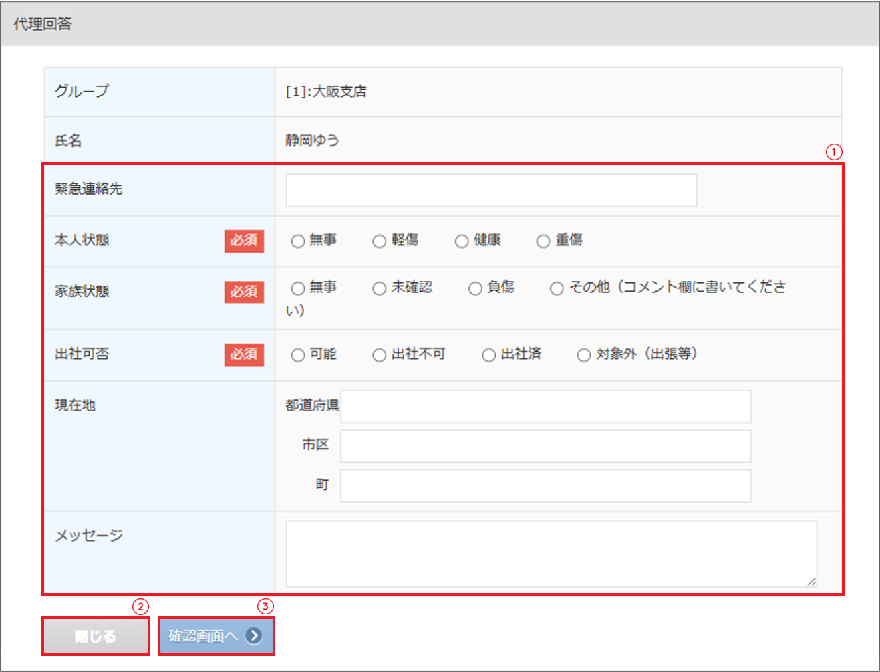Image resolution: width=880 pixels, height=672 pixels.
Task: Select 軽傷 radio for 本人状態
Action: [x=380, y=241]
